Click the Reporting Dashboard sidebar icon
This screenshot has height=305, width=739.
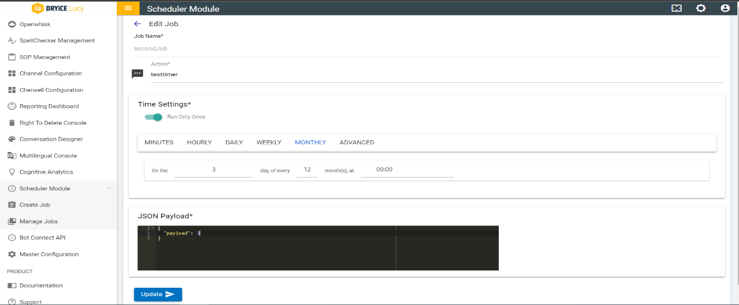(x=12, y=106)
